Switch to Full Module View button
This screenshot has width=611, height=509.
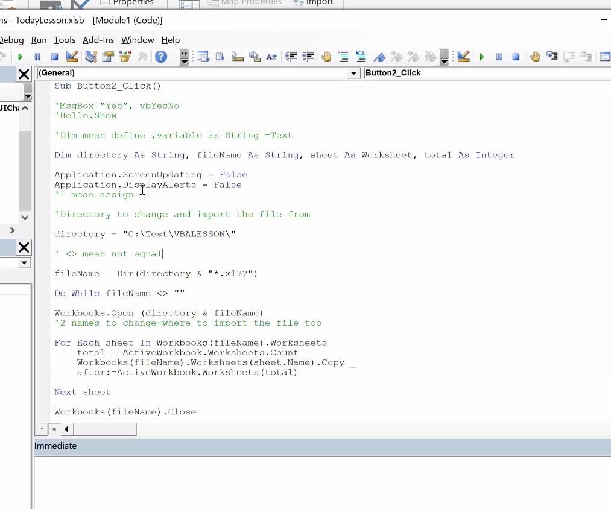tap(54, 429)
